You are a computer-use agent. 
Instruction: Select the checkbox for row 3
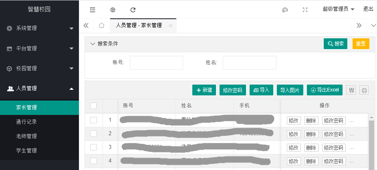coord(93,147)
